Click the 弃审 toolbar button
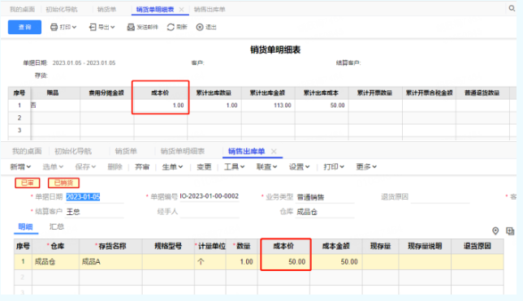The height and width of the screenshot is (301, 523). pyautogui.click(x=142, y=166)
